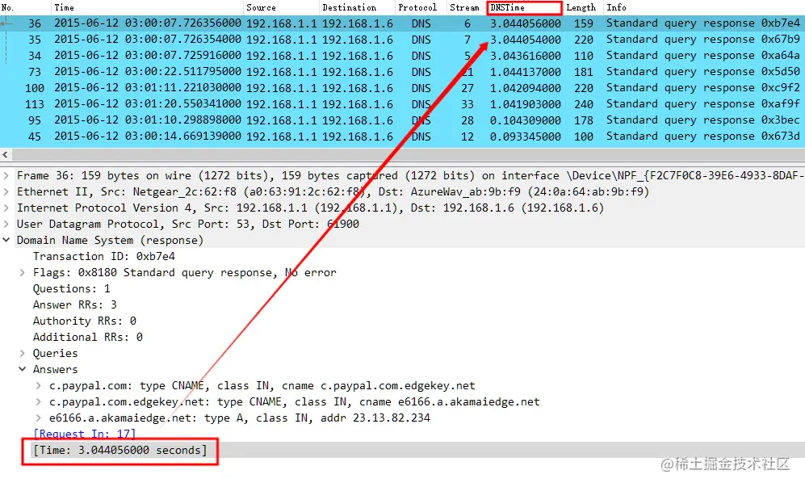Image resolution: width=805 pixels, height=487 pixels.
Task: Click timestamp 03:01:10.298898000
Action: click(182, 120)
